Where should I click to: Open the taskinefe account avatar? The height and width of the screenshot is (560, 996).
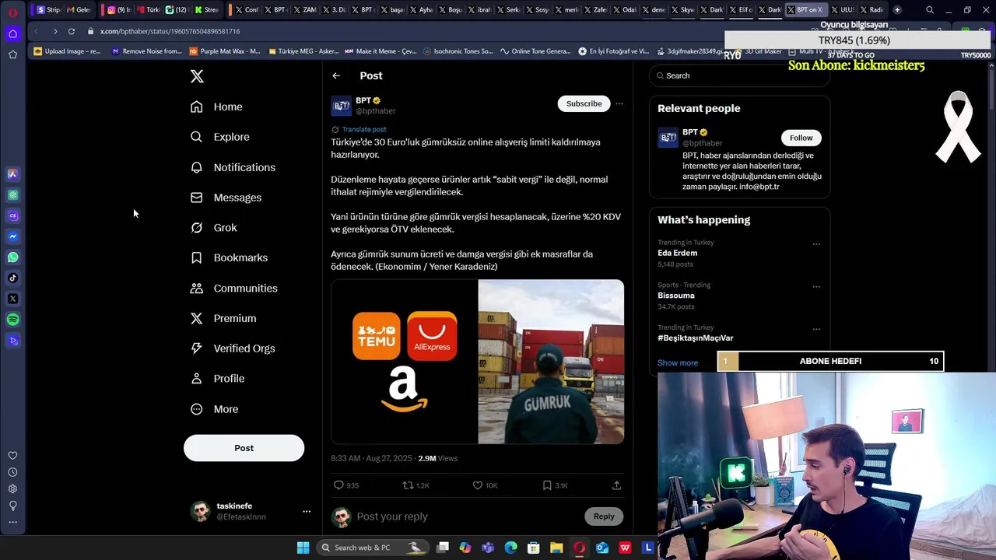tap(201, 511)
